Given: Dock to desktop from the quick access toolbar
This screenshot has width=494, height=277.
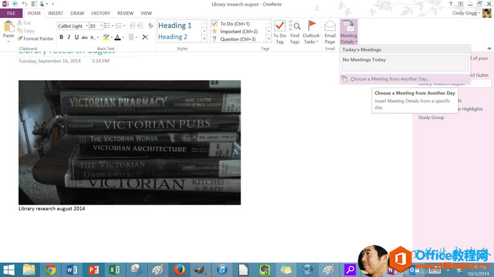Looking at the screenshot, I should [33, 4].
